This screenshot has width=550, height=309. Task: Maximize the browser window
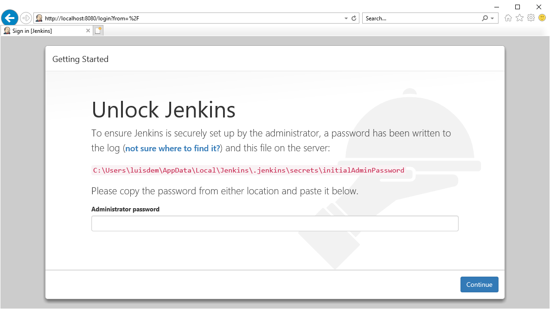pyautogui.click(x=518, y=7)
